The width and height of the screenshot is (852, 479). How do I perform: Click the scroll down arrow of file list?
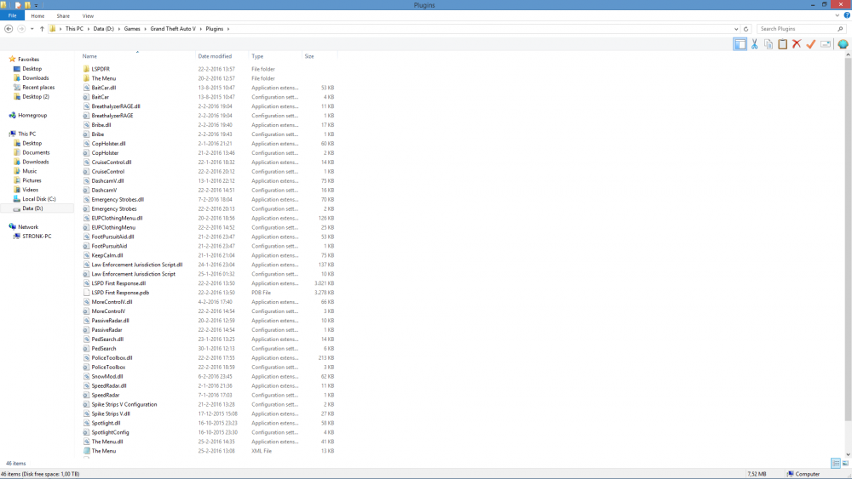(x=848, y=454)
